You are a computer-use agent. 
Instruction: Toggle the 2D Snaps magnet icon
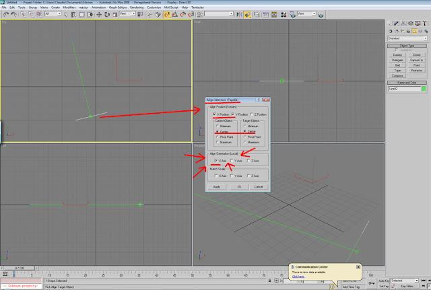click(x=167, y=15)
